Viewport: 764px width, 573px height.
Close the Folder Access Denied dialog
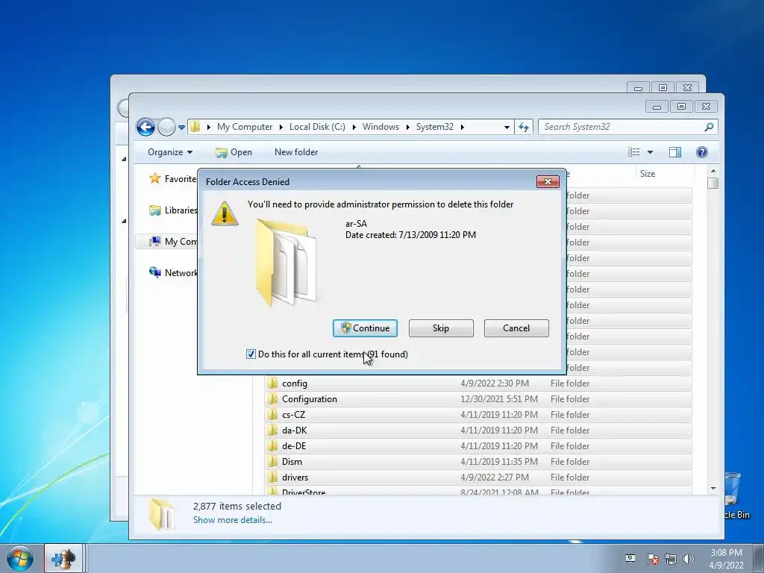[x=548, y=182]
